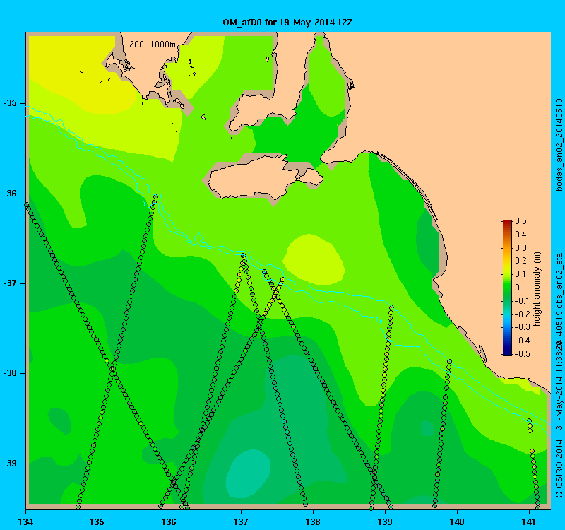Click the -35 latitude tick label
The image size is (565, 530).
(x=10, y=103)
